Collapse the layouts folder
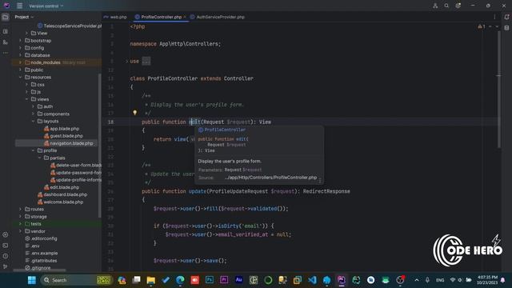The height and width of the screenshot is (288, 512). pos(33,121)
